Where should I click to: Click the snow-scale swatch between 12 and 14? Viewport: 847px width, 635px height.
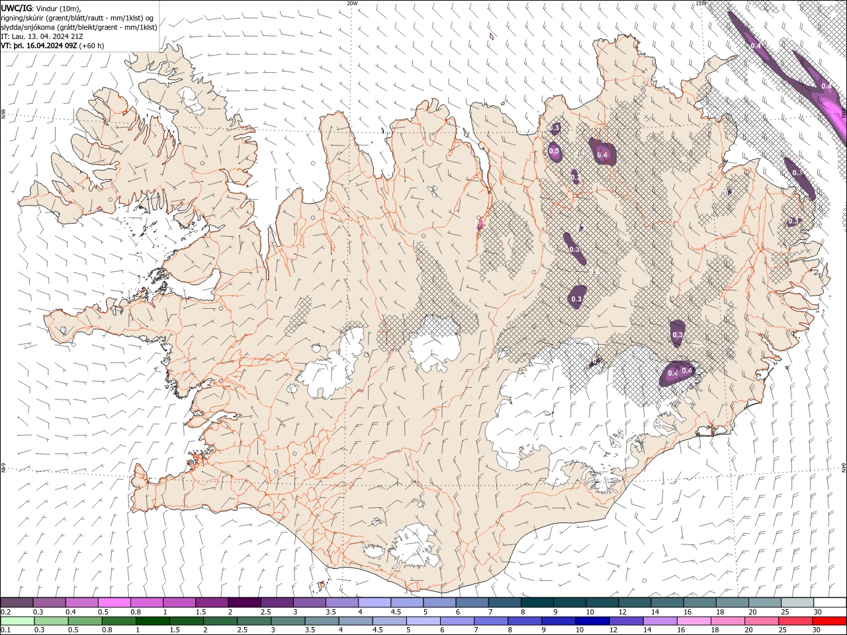(x=635, y=603)
